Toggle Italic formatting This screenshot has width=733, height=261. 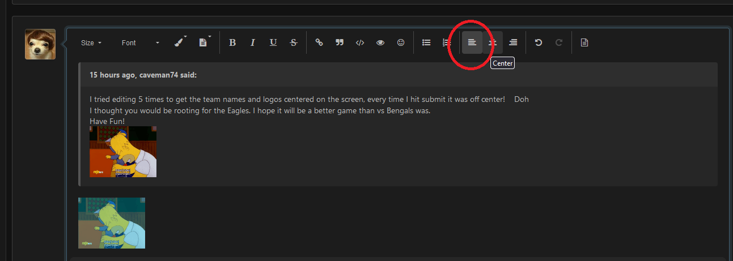(253, 42)
